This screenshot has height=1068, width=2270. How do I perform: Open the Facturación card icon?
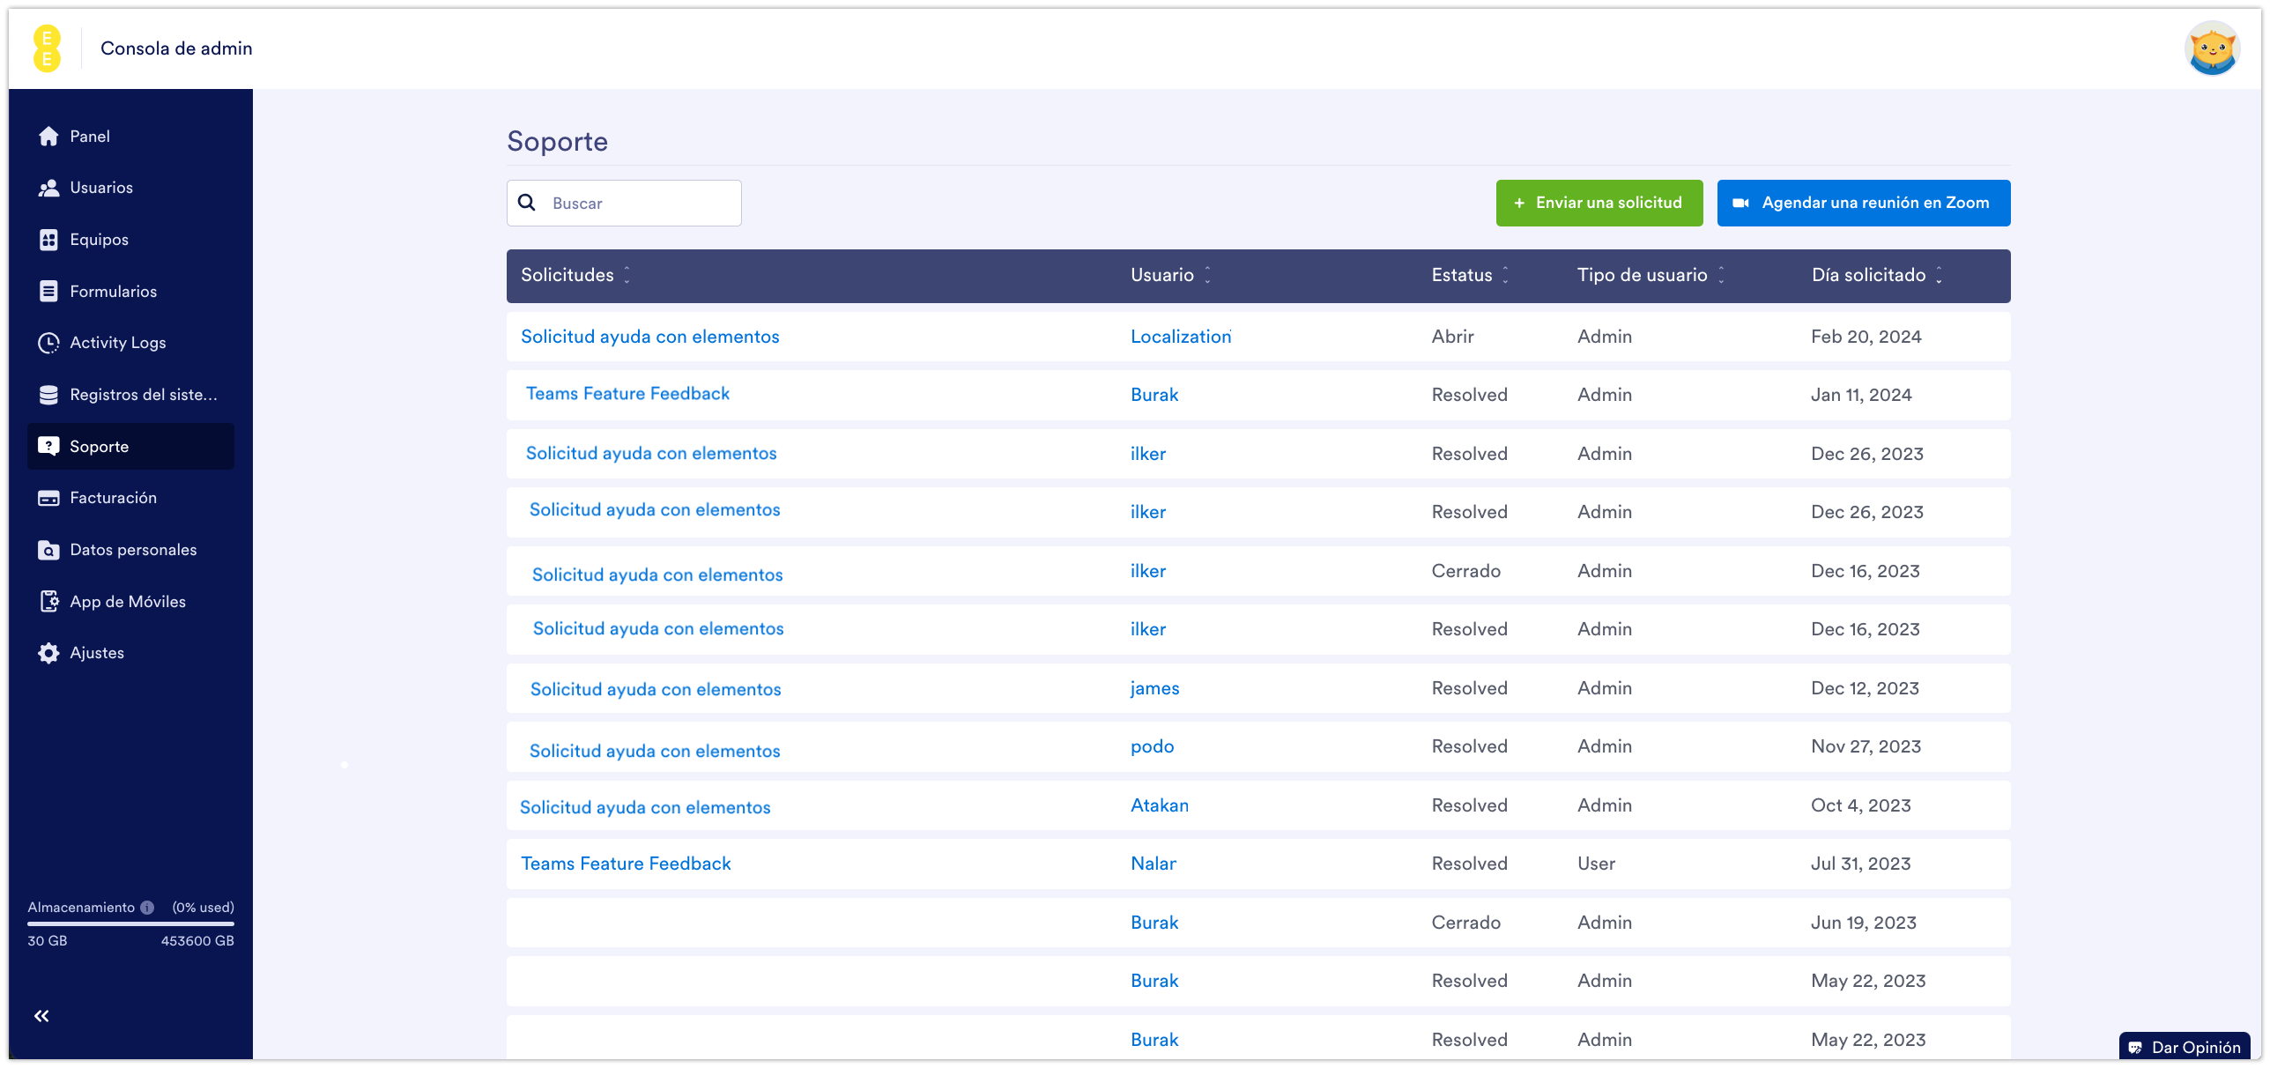[x=48, y=498]
